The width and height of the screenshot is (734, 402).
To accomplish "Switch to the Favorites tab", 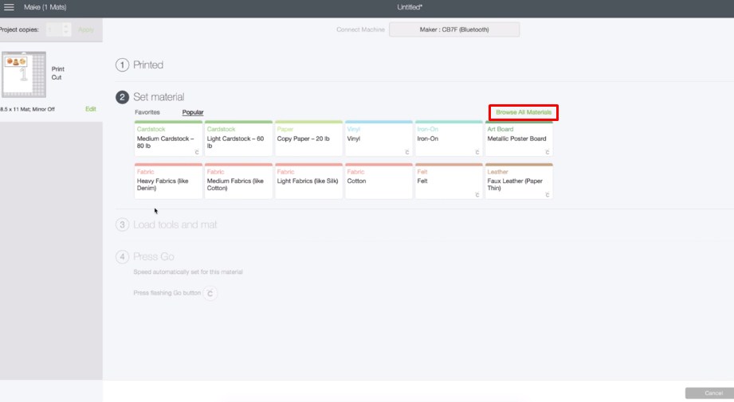I will point(147,112).
